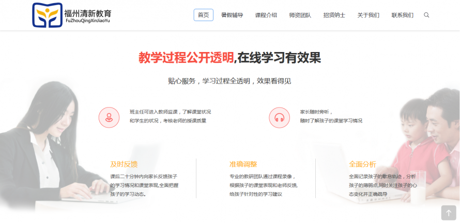Screen dimensions: 460x223
Task: Open the 招贤纳士 recruitment page
Action: pyautogui.click(x=334, y=15)
